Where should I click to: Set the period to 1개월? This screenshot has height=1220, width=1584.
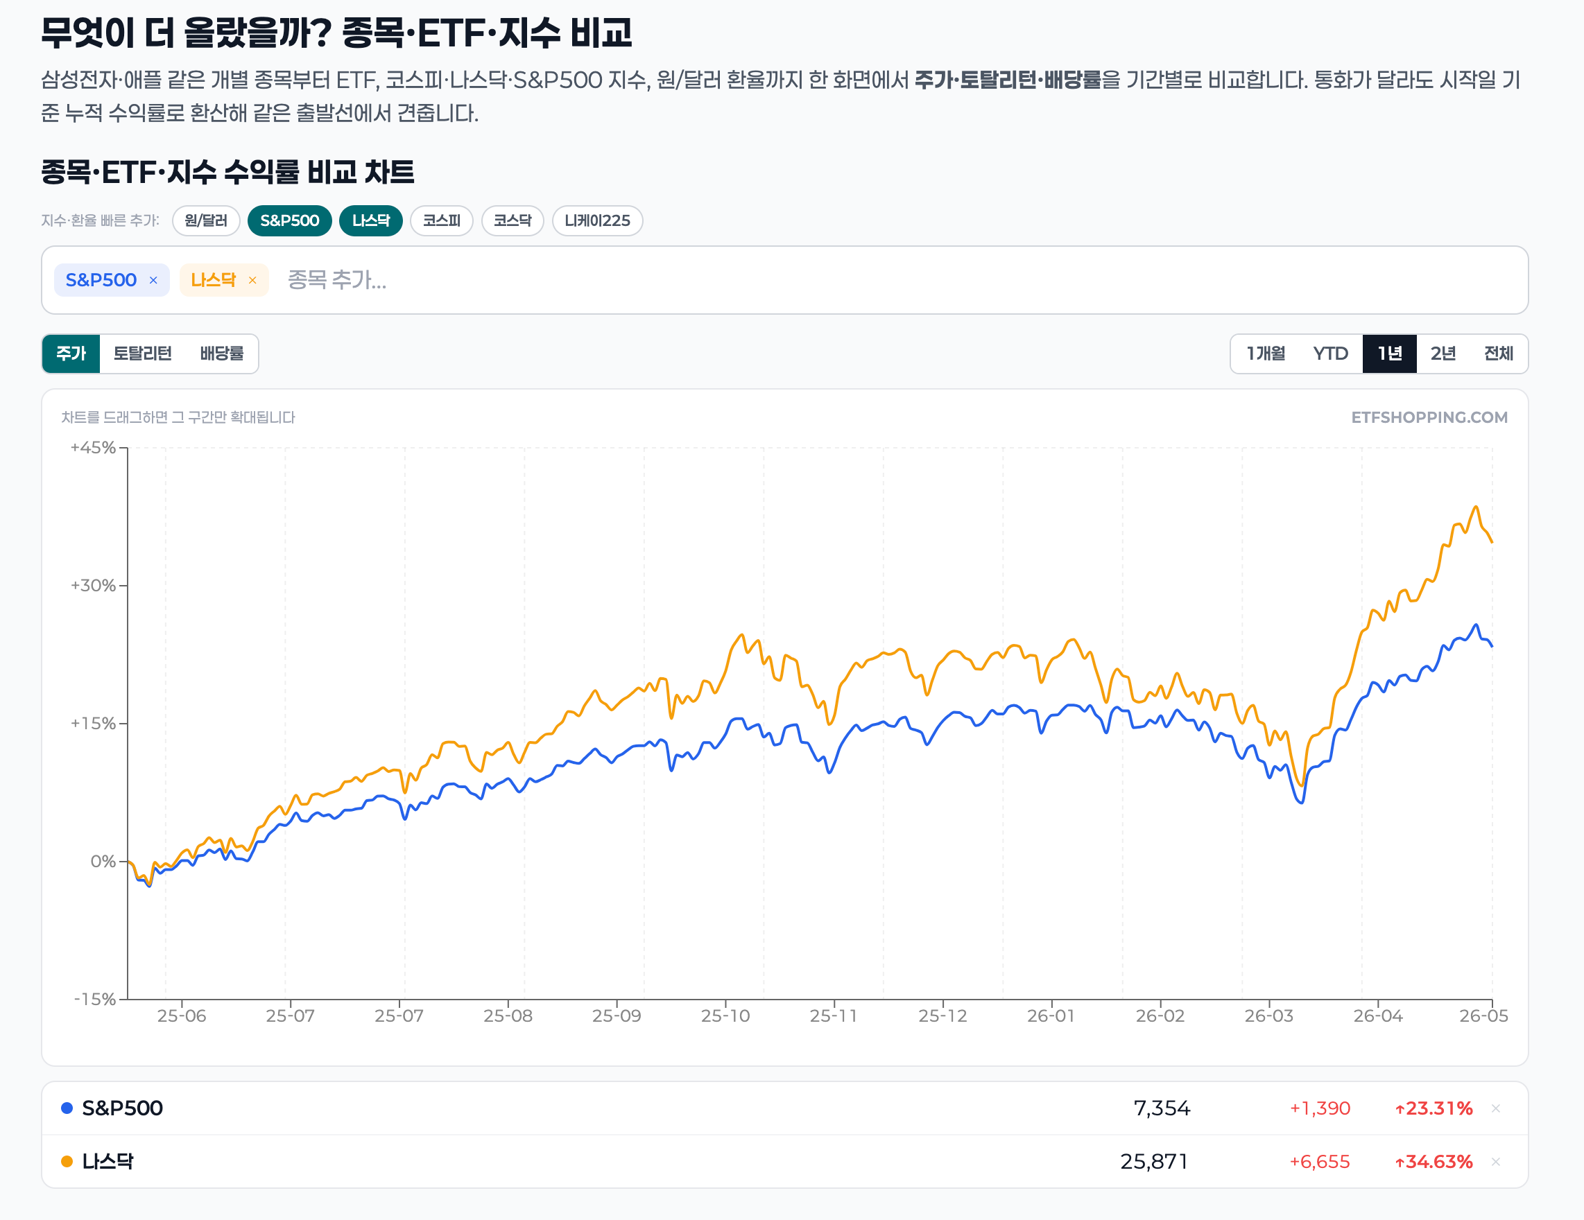(x=1266, y=354)
